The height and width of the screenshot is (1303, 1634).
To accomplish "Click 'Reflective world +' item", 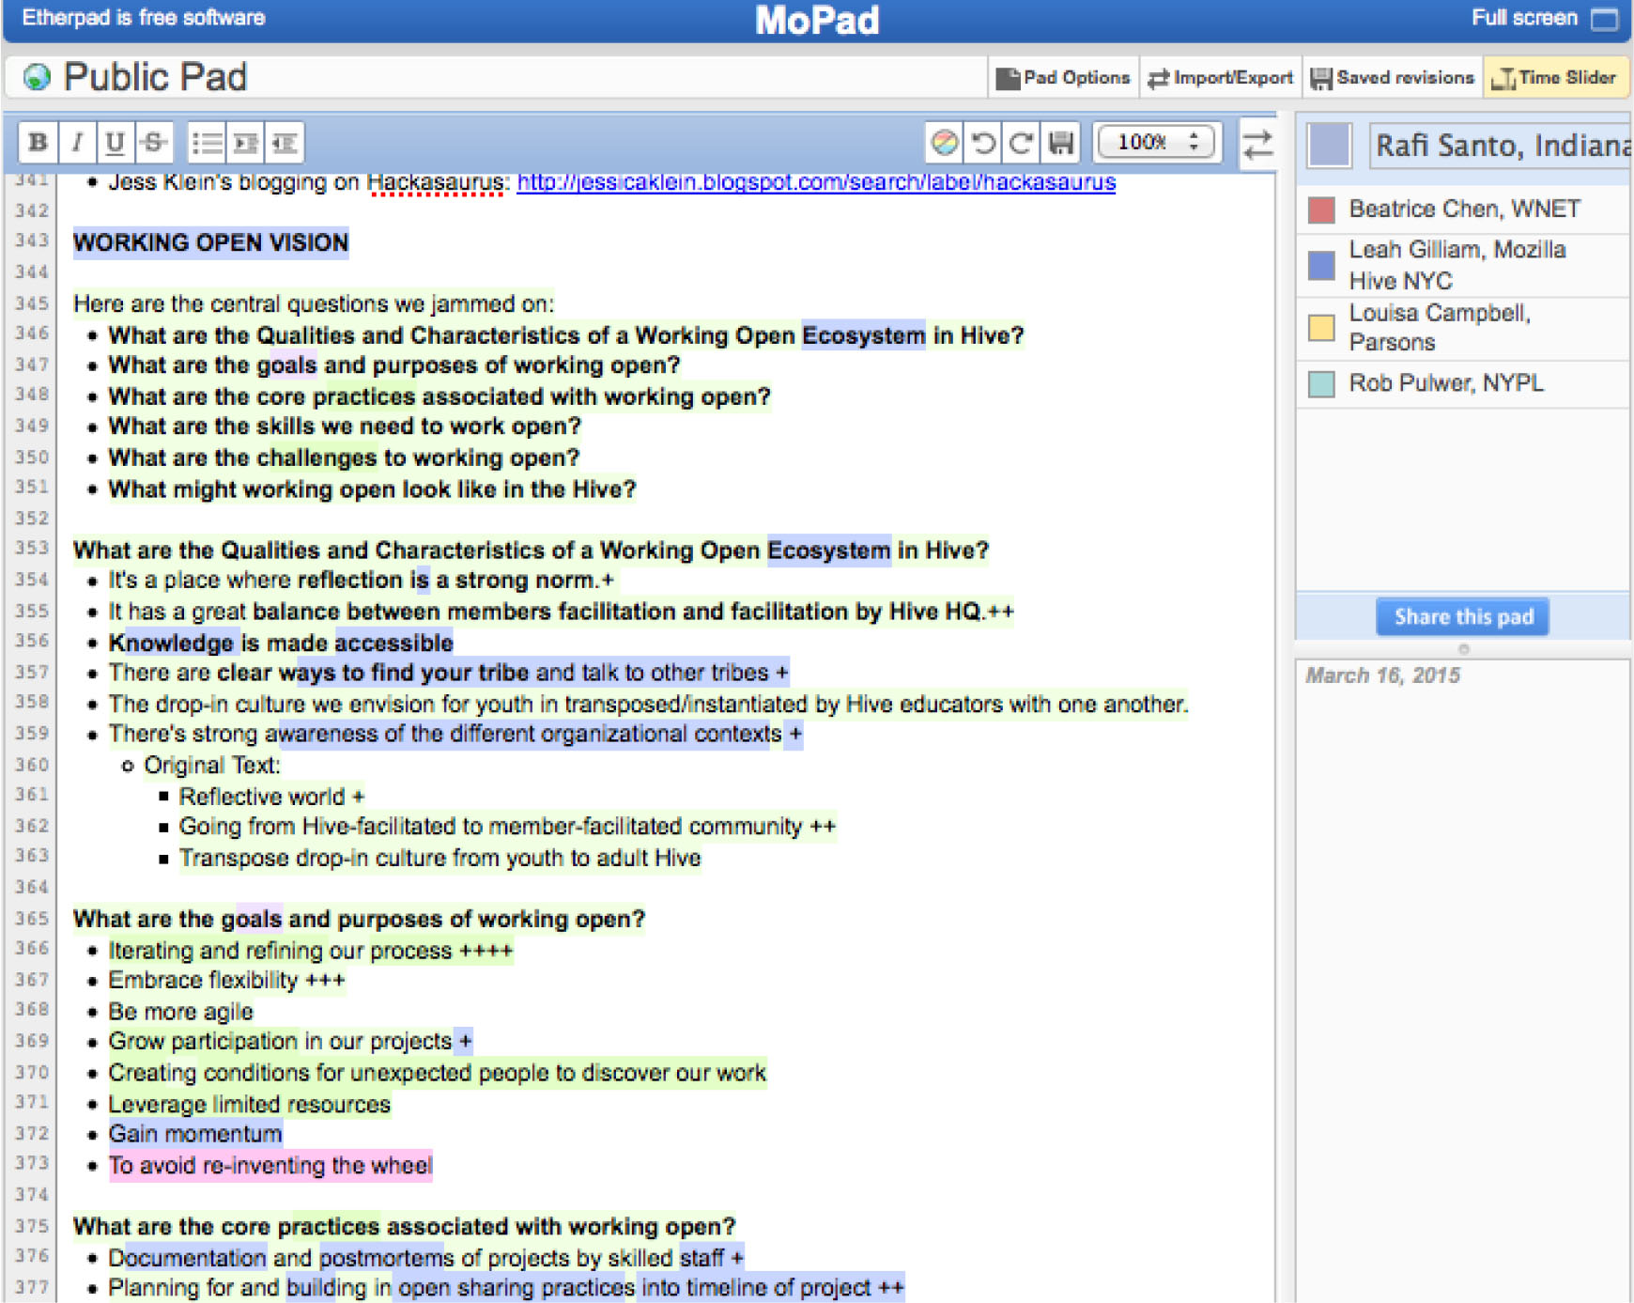I will pos(271,797).
